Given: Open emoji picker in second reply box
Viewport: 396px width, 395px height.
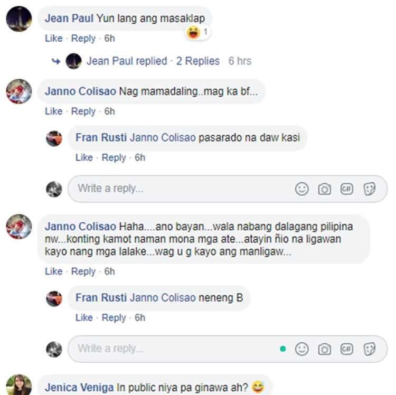Looking at the screenshot, I should coord(302,349).
